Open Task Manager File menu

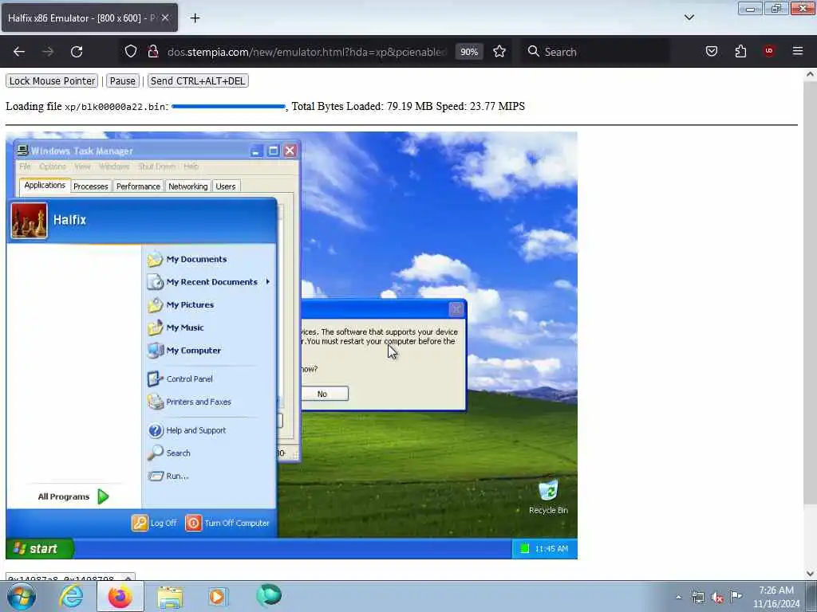pyautogui.click(x=25, y=167)
